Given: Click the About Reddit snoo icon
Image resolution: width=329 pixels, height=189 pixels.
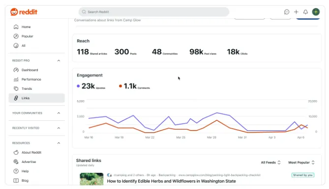Looking at the screenshot, I should 16,153.
